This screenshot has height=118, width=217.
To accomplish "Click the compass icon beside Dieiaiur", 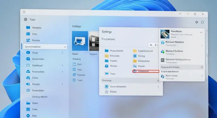I will click(74, 75).
